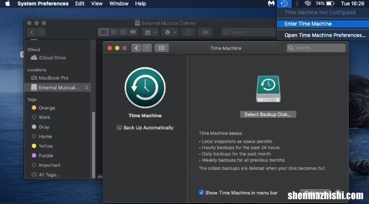Click Daily backups for the past month
369x204 pixels.
pyautogui.click(x=236, y=154)
